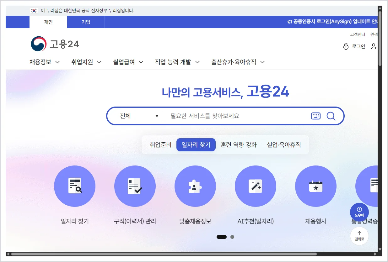Select the 실업·육아휴직 tab

[284, 145]
